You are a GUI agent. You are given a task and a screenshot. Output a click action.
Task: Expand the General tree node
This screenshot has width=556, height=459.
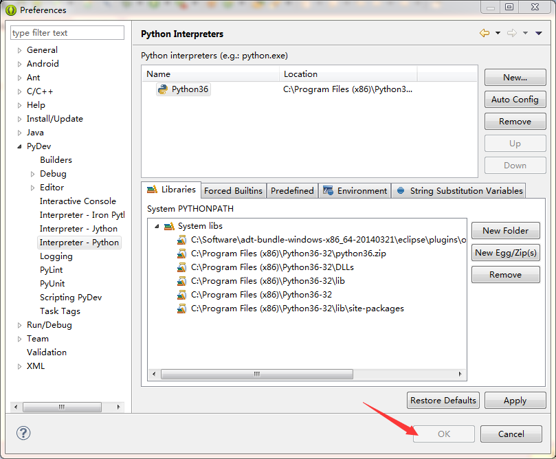(x=19, y=50)
